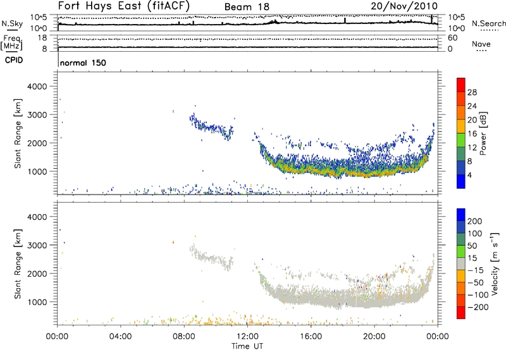Click the gray segment of Velocity colorbar
This screenshot has width=506, height=350.
461,263
